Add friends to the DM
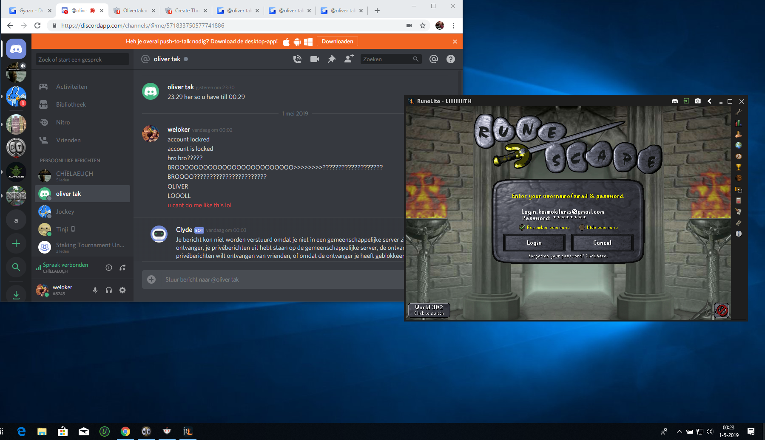This screenshot has width=765, height=440. (x=349, y=59)
